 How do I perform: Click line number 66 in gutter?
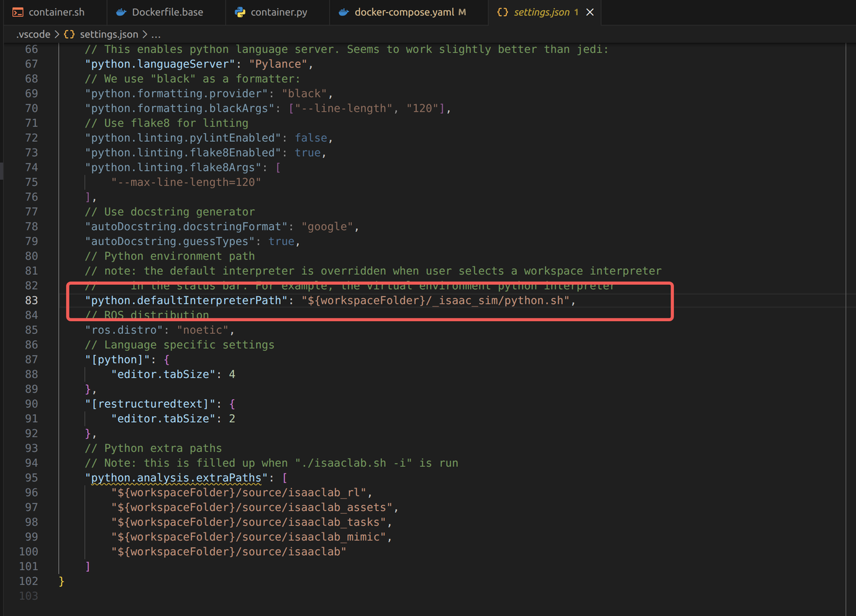(31, 49)
